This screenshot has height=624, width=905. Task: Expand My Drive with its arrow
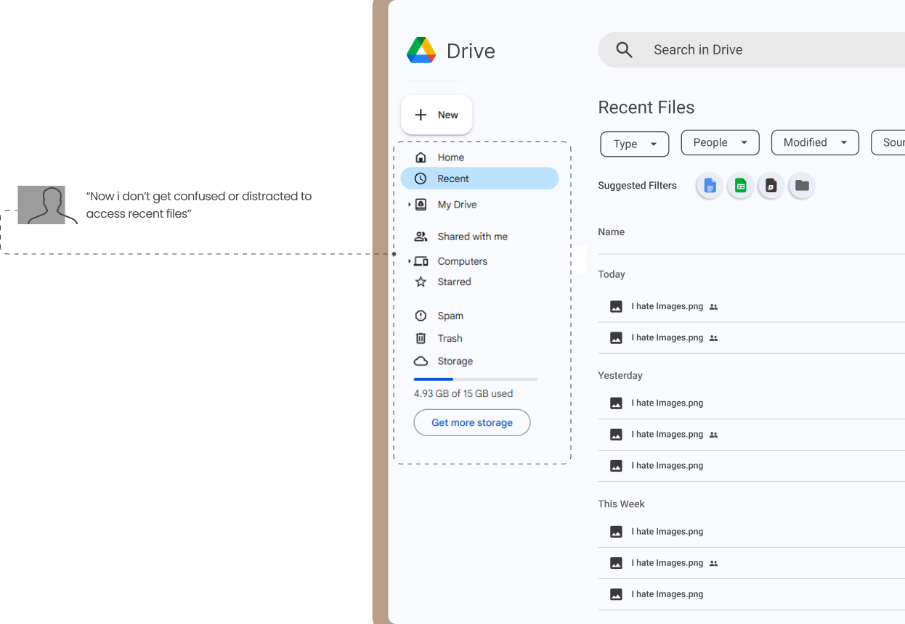(x=409, y=205)
